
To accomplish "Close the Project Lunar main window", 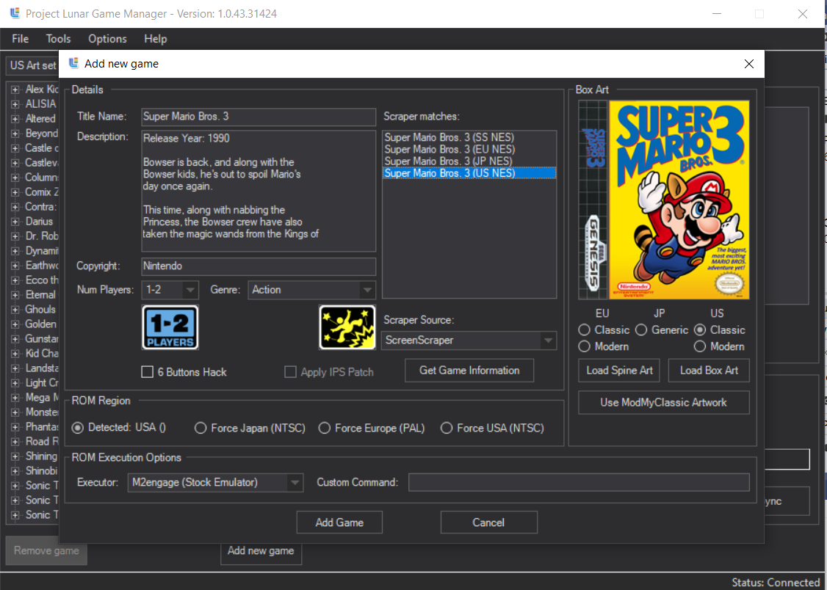I will [x=802, y=14].
